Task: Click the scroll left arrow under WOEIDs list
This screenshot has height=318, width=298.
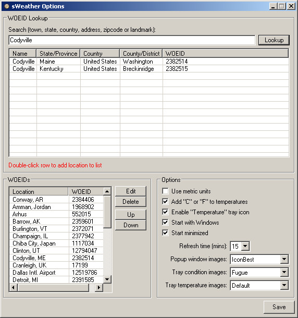Action: tap(14, 287)
